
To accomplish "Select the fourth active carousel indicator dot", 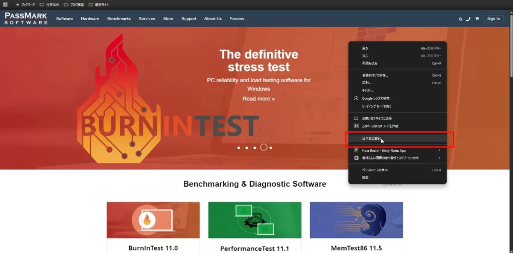I will tap(264, 148).
